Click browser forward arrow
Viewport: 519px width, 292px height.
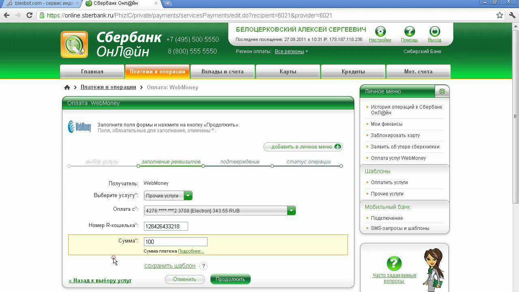tap(18, 15)
